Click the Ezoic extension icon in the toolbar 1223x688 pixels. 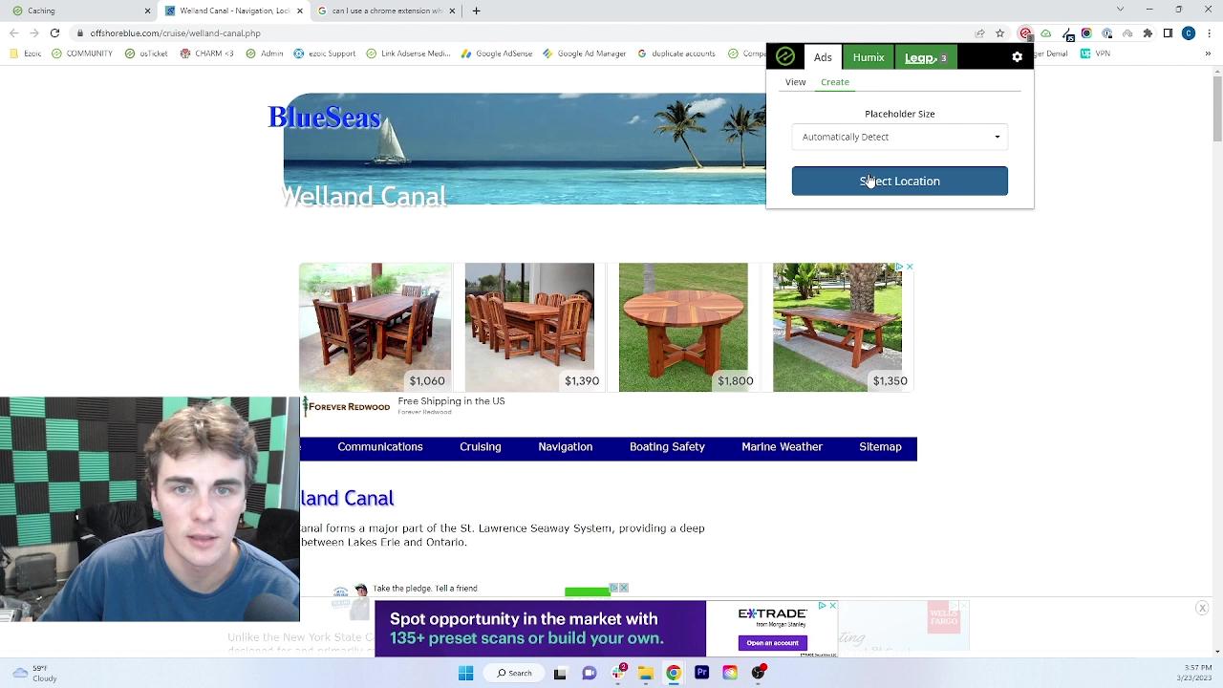click(1025, 33)
